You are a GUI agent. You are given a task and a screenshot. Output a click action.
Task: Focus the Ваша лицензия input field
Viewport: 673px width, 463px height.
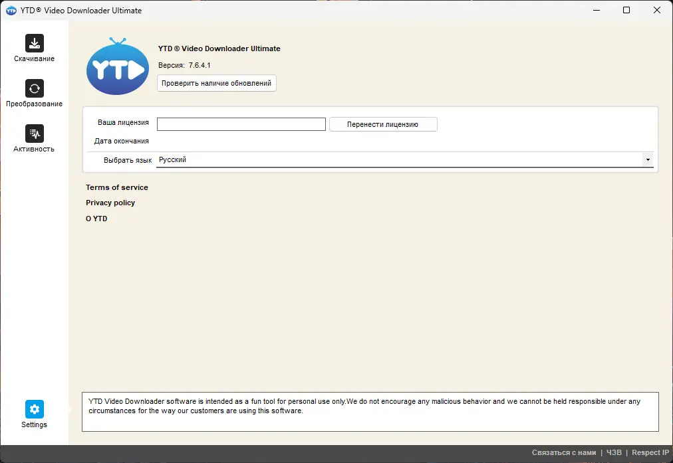(x=241, y=124)
